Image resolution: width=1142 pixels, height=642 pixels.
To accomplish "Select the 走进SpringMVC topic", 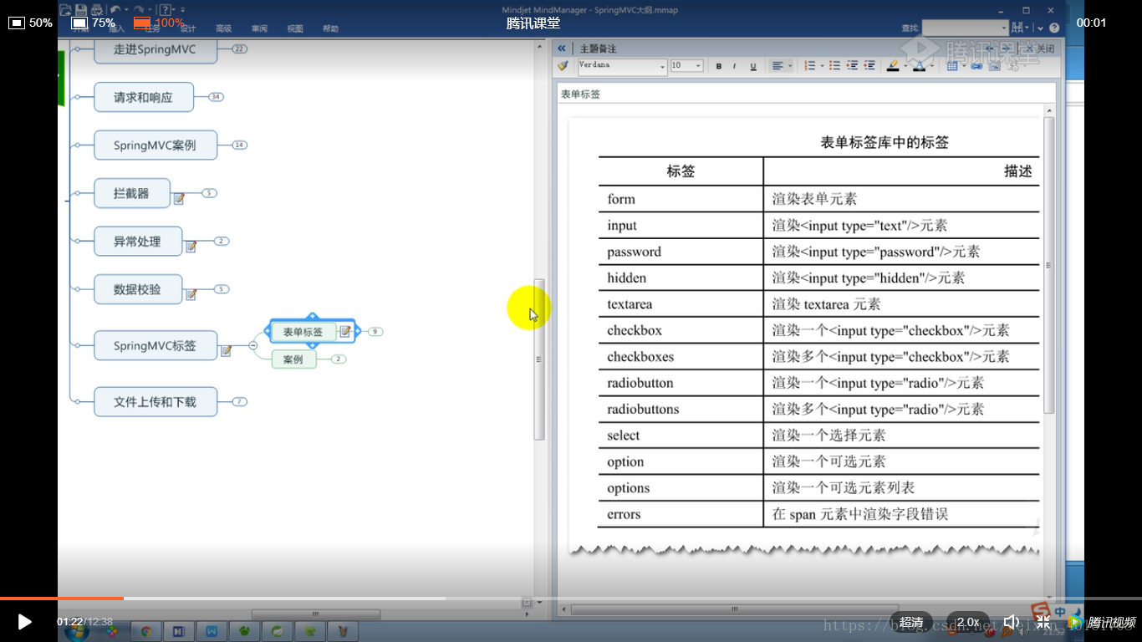I will (155, 49).
